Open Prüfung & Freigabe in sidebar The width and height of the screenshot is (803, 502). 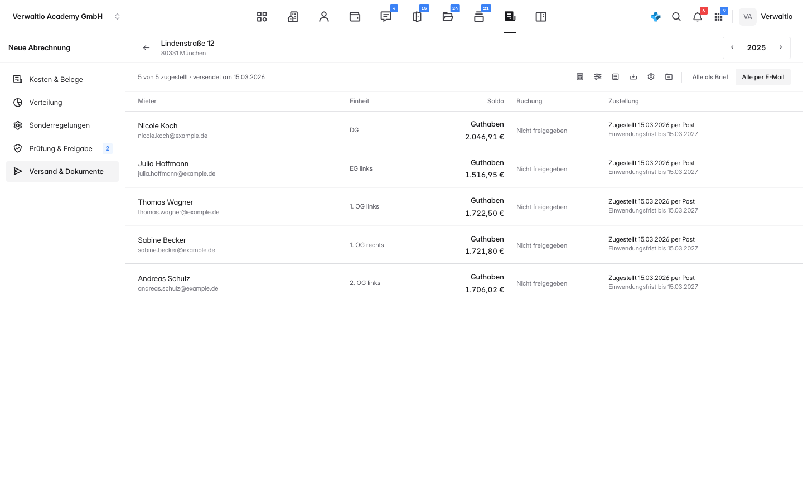tap(62, 148)
